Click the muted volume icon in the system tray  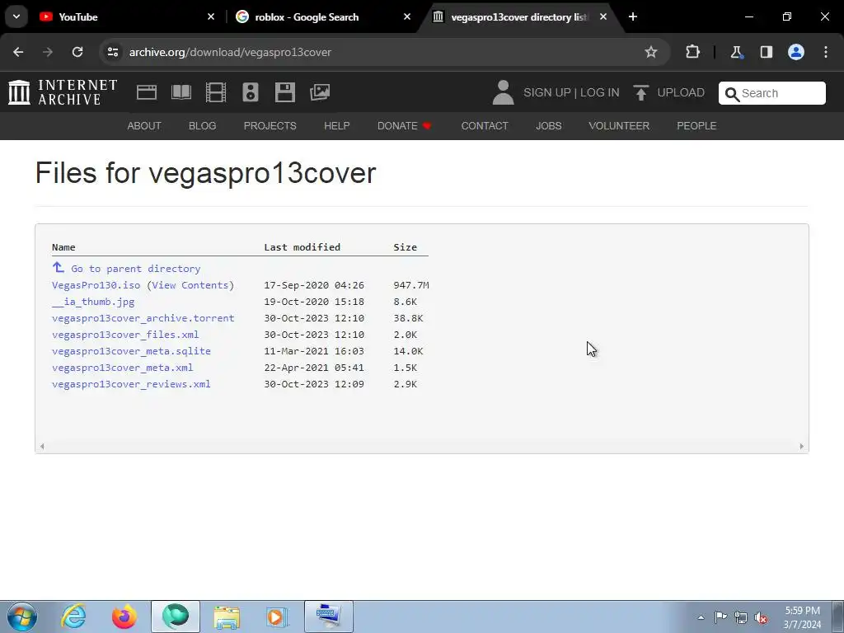click(761, 618)
